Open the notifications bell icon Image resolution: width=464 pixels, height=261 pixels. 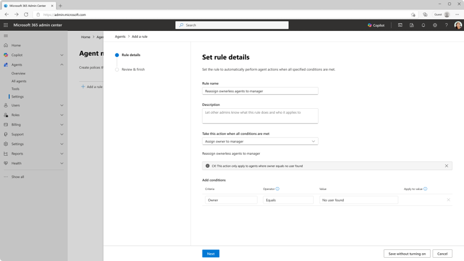[423, 25]
